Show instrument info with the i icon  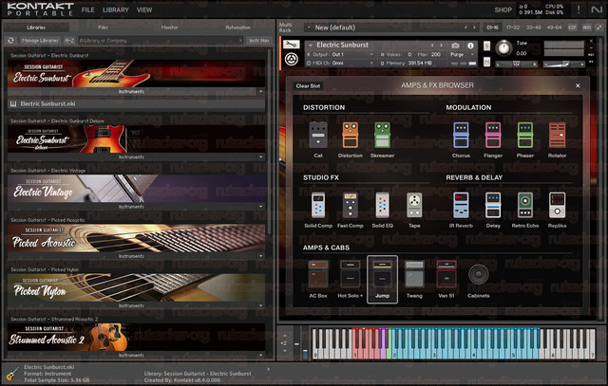[x=470, y=46]
